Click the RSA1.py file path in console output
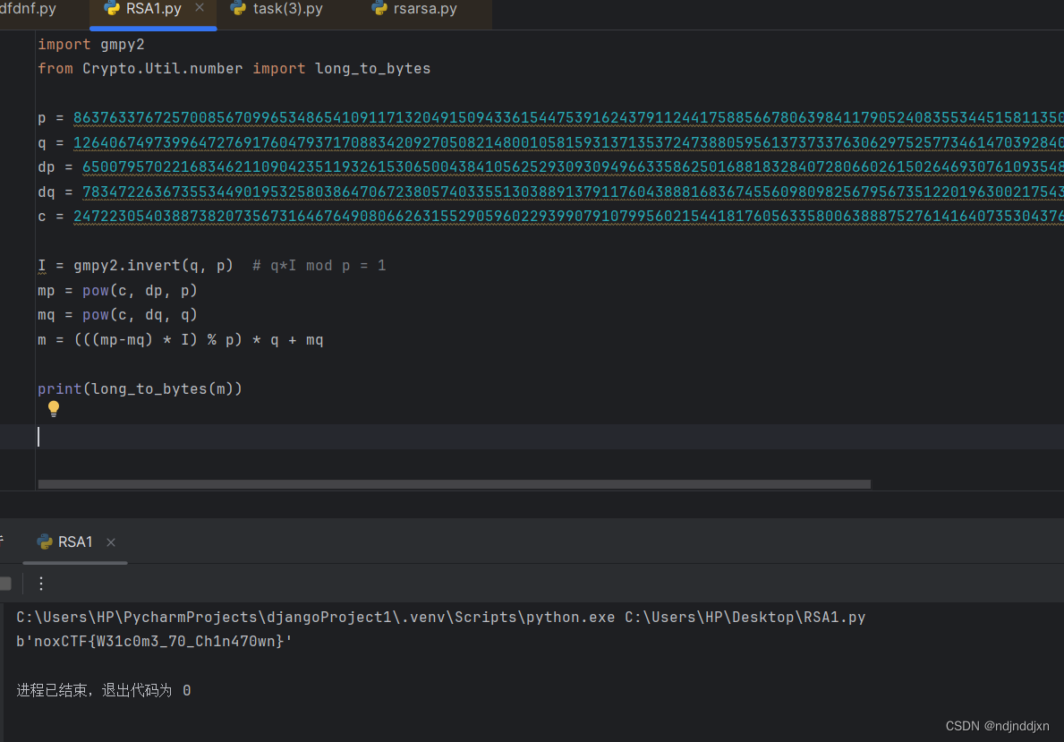1064x742 pixels. coord(743,617)
